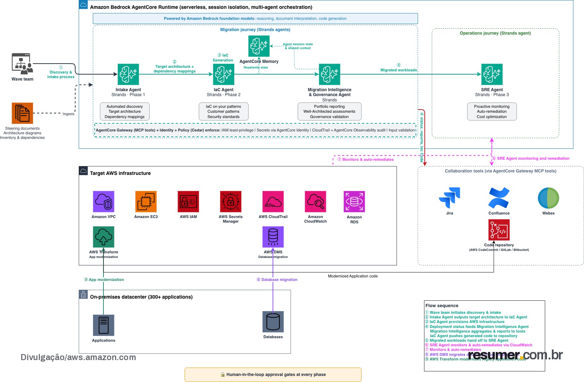Click the On-premises datacenter building icon

(x=83, y=294)
